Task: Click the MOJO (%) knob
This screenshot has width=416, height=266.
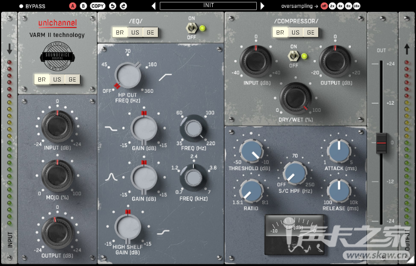Action: pos(57,175)
